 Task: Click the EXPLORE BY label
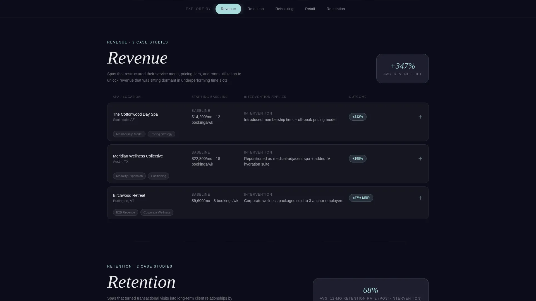(198, 9)
